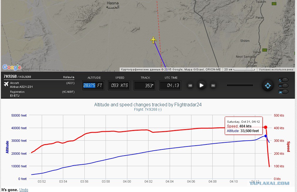Viewport: 297px width, 192px height.
Task: Click the route 65 road sign near Yahel
Action: point(265,50)
